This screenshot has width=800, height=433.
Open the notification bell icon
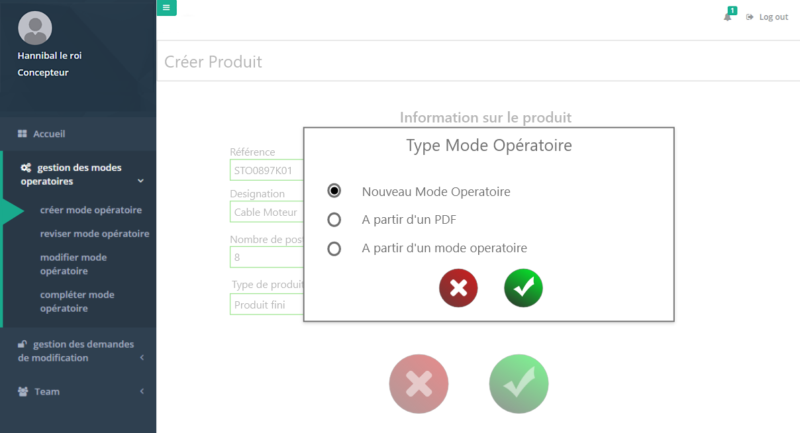coord(728,17)
